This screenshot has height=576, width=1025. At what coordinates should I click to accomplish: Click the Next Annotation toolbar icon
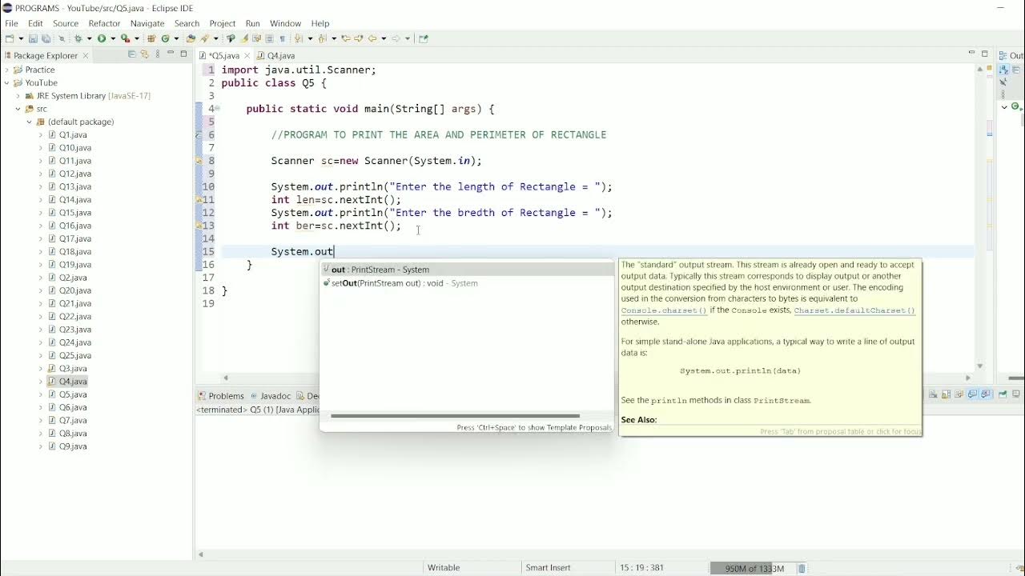[x=297, y=38]
